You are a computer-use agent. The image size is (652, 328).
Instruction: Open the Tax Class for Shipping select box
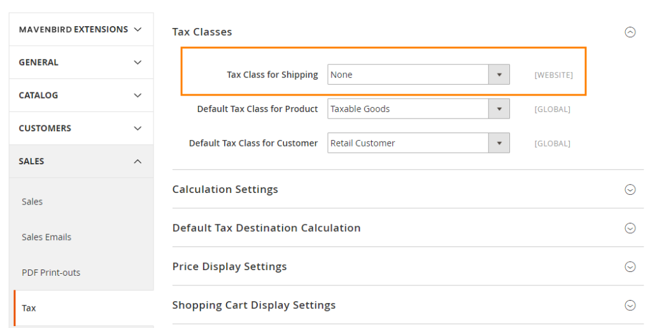408,75
